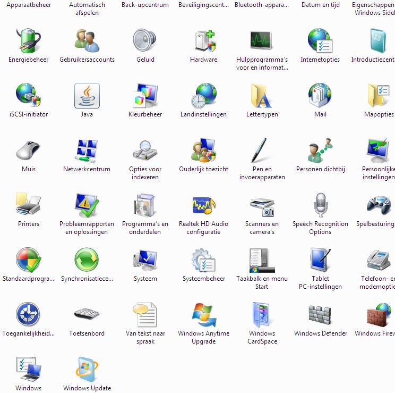Open the Energiebeheer power icon

click(29, 40)
